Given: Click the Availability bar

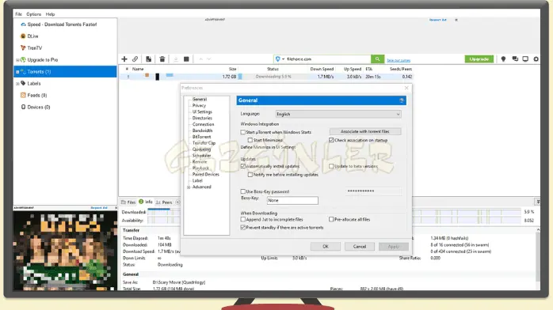Looking at the screenshot, I should [334, 221].
